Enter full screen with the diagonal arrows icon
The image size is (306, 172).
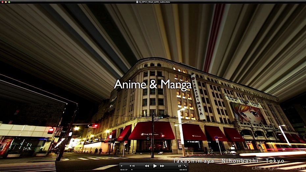click(x=185, y=166)
